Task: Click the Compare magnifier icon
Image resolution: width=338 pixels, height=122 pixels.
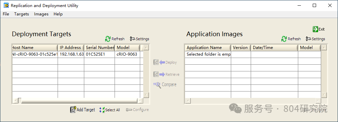Action: [x=157, y=85]
